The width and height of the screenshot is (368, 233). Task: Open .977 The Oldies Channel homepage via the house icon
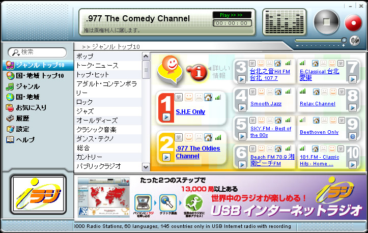click(208, 137)
